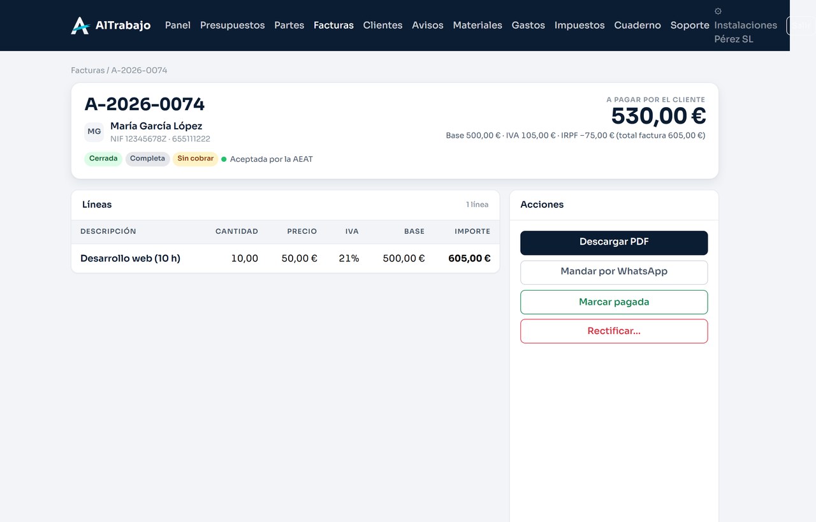Click the Sin cobrar status badge
The image size is (816, 522).
pos(195,159)
